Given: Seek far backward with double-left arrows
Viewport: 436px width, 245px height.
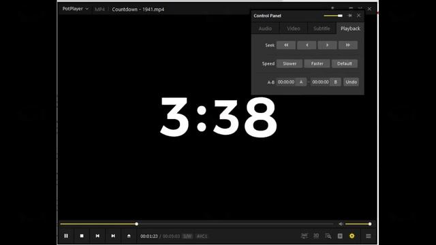Looking at the screenshot, I should point(286,45).
